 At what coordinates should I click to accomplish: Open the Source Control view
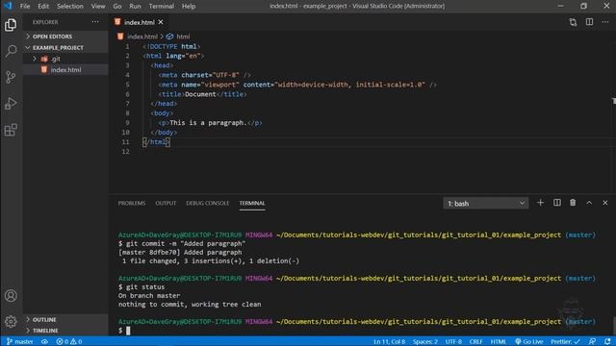tap(11, 77)
